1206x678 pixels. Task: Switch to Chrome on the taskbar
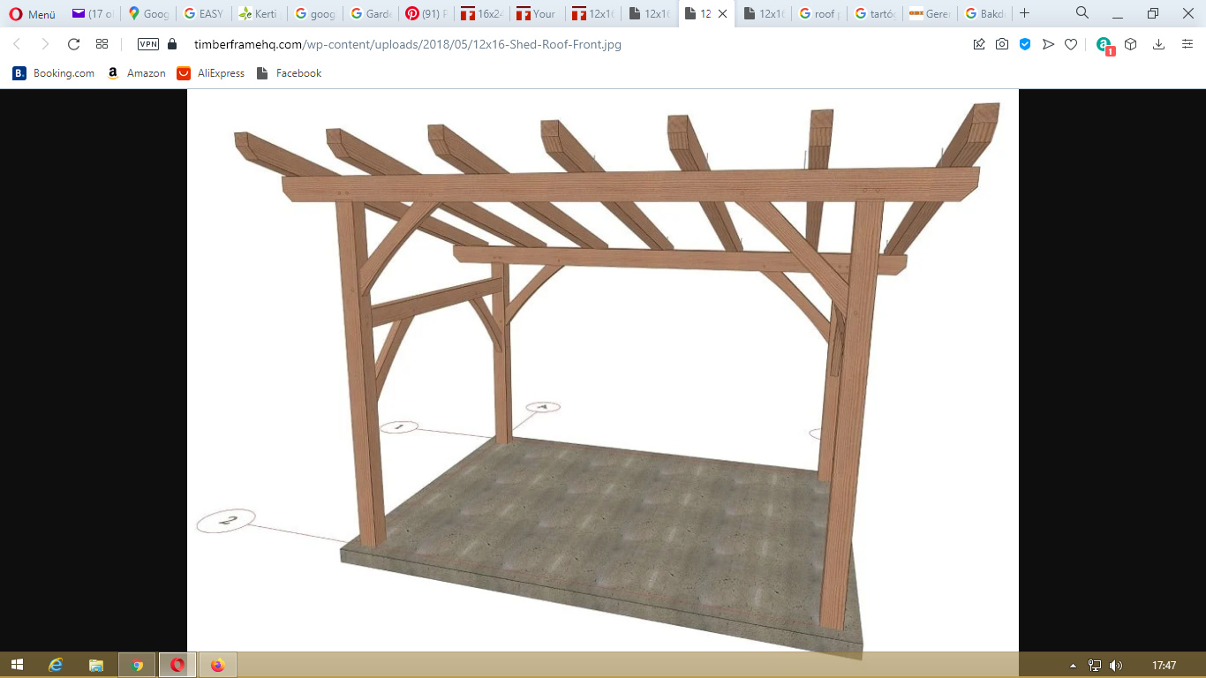[x=137, y=665]
